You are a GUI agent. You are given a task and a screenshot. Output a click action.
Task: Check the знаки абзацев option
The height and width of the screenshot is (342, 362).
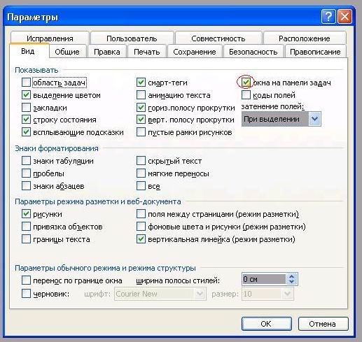coord(26,186)
